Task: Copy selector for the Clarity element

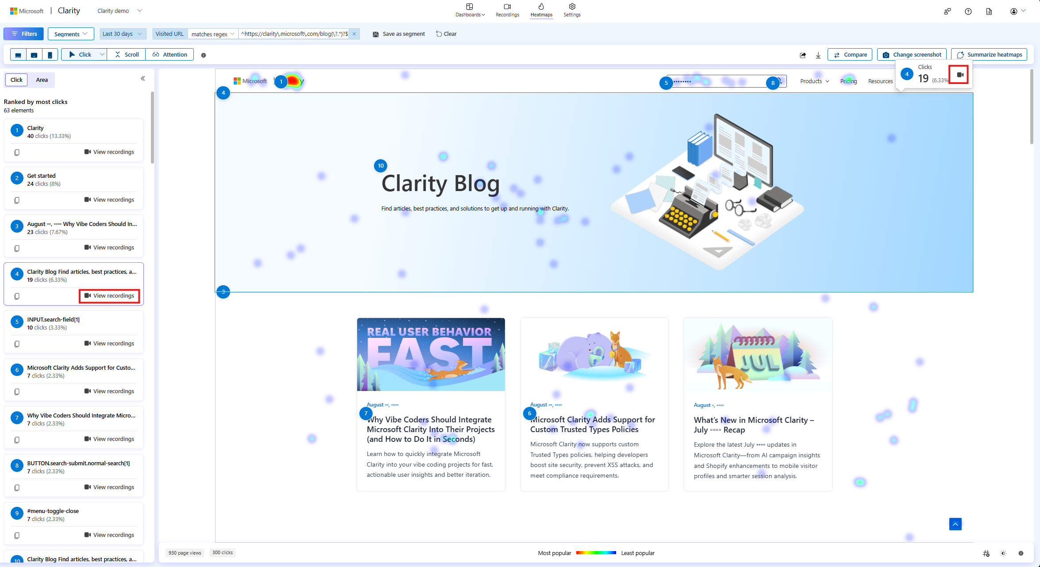Action: (x=17, y=152)
